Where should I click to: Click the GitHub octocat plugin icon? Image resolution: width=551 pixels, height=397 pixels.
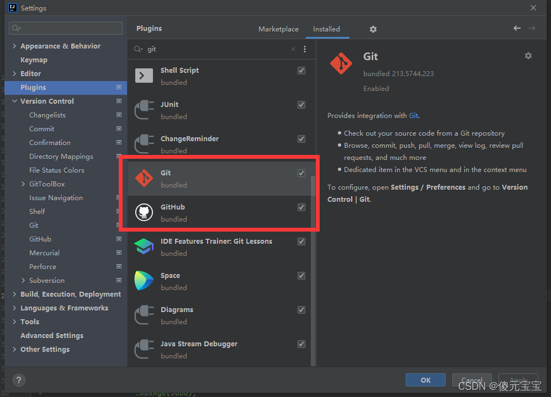point(144,212)
